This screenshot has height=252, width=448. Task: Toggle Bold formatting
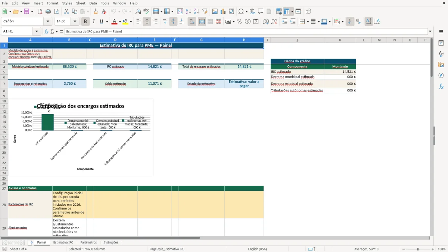(x=85, y=22)
